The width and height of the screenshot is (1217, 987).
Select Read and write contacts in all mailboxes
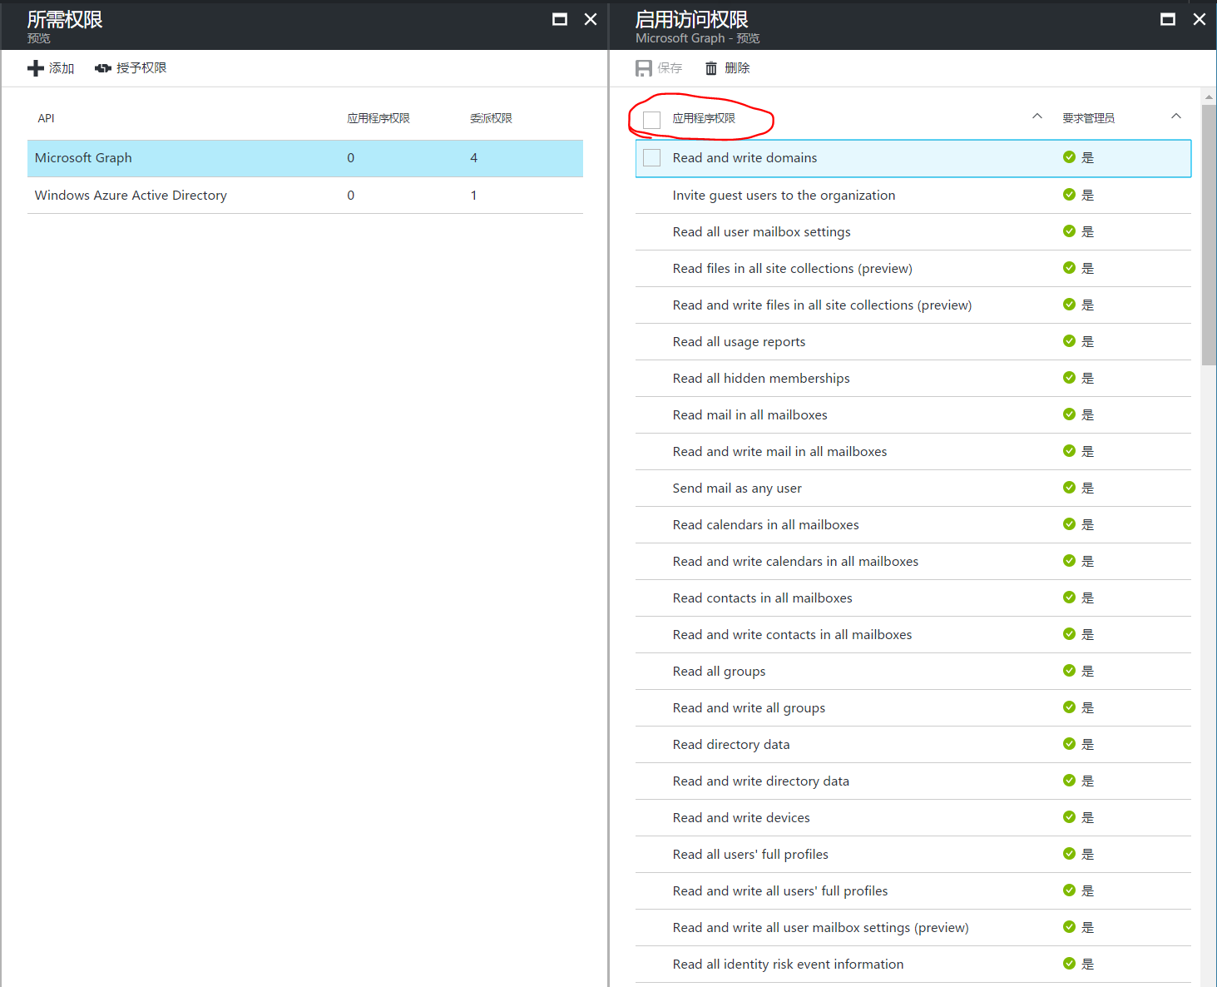coord(913,634)
